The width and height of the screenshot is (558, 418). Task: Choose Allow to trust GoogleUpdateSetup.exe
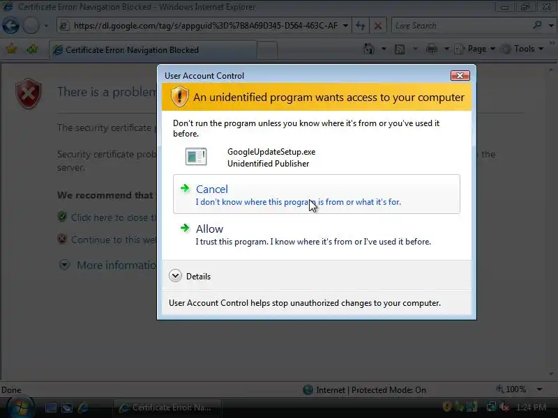pyautogui.click(x=317, y=235)
